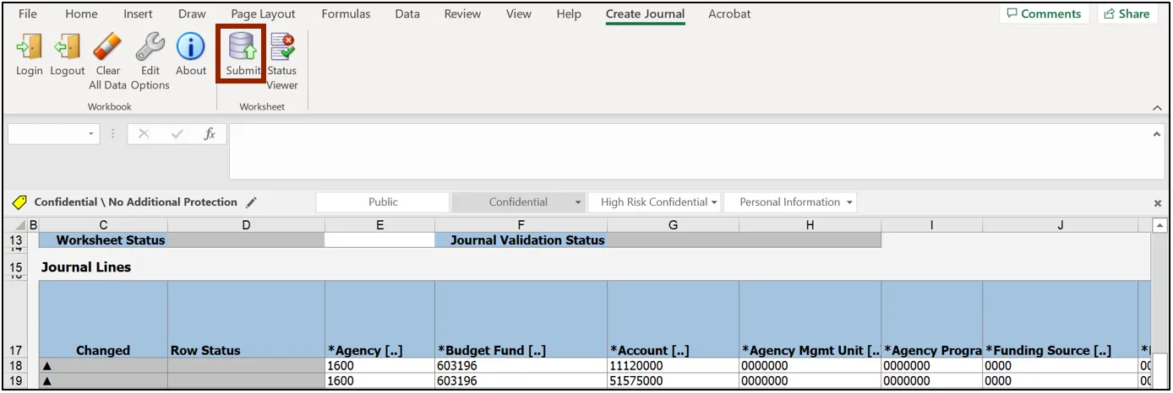Expand the Confidential label dropdown
This screenshot has width=1173, height=393.
pyautogui.click(x=578, y=202)
